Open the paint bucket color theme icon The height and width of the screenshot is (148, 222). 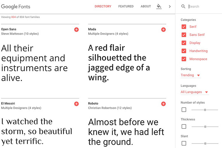tap(159, 6)
